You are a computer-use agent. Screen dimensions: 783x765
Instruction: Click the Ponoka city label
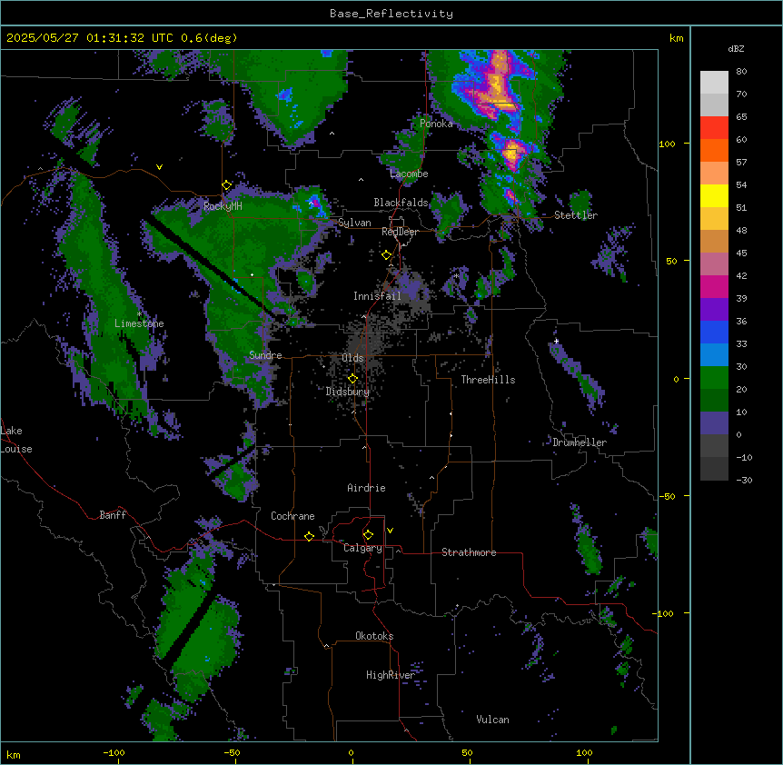(436, 124)
